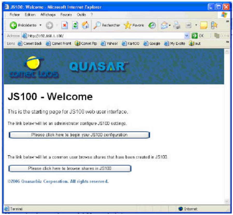Click the browse shares in JS100 button
Image resolution: width=233 pixels, height=215 pixels.
[x=70, y=169]
